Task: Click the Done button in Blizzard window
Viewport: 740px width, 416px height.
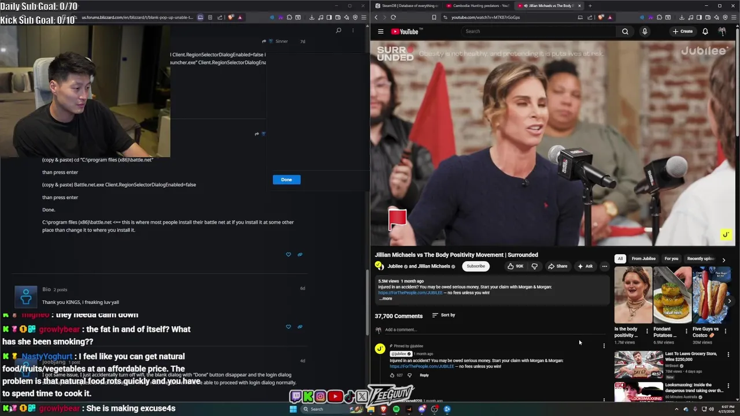Action: point(286,180)
